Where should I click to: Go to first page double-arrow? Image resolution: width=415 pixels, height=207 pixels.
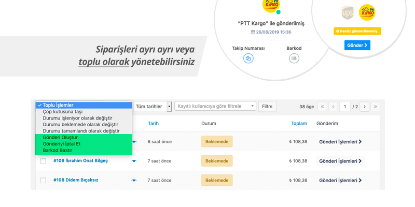click(322, 107)
